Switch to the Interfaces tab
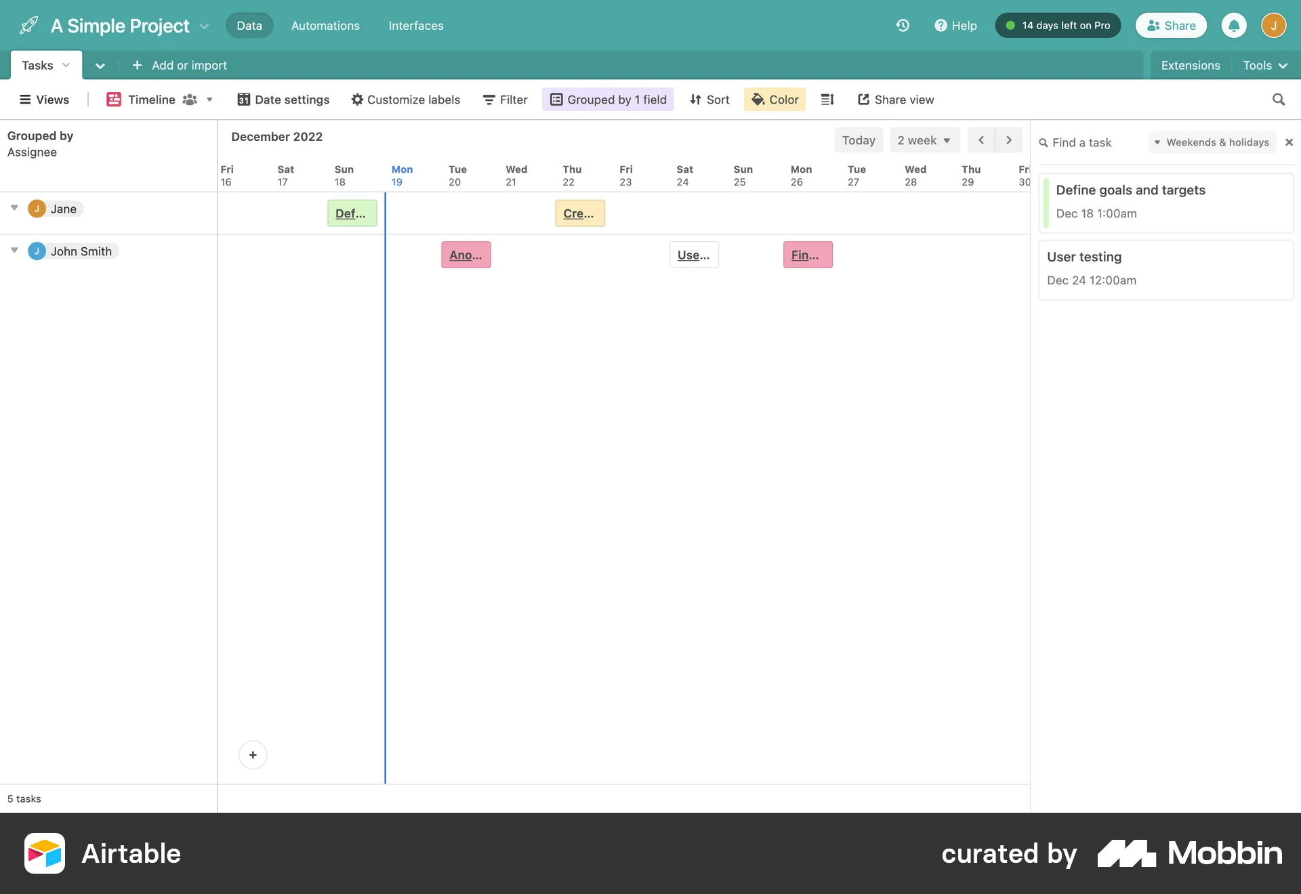Viewport: 1301px width, 894px height. coord(415,26)
